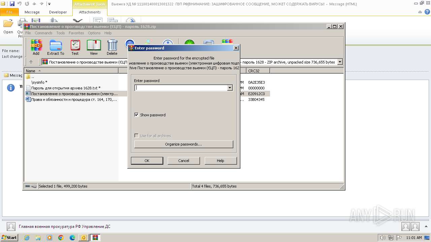Open media player taskbar icon
The image size is (431, 242).
[x=49, y=238]
